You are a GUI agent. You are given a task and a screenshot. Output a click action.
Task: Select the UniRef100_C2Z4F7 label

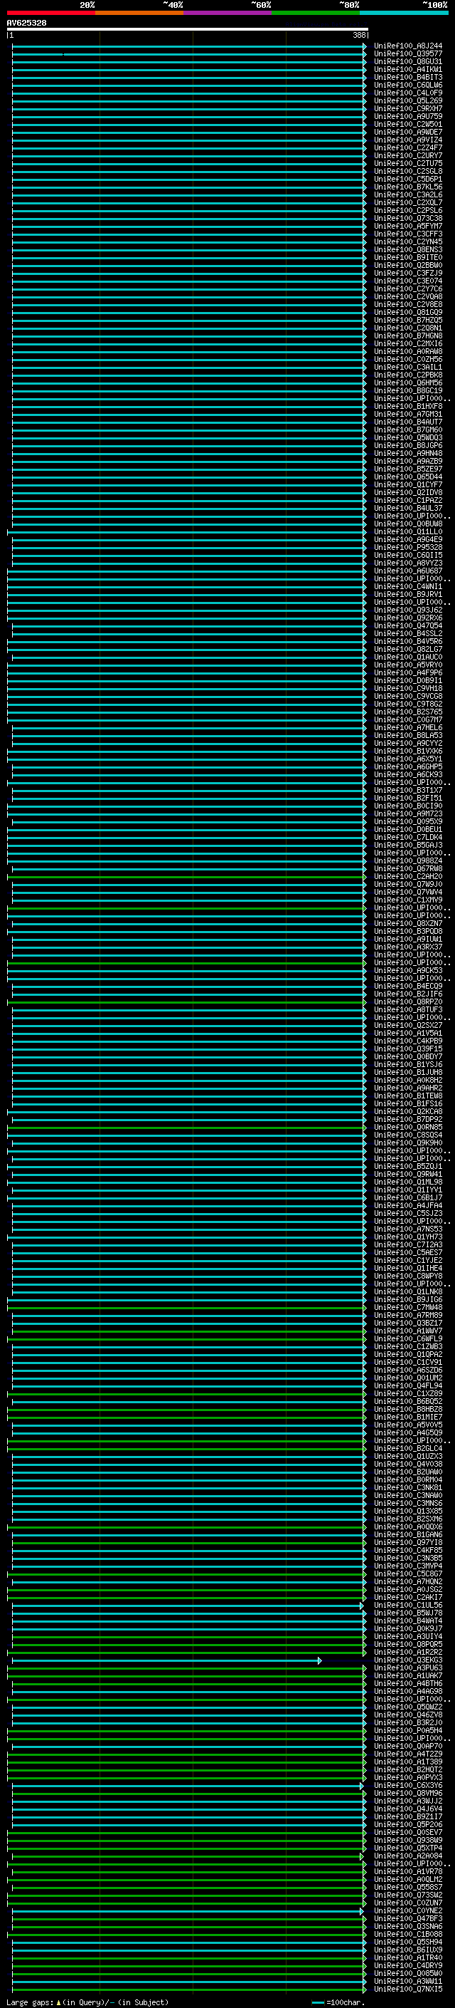(x=407, y=147)
